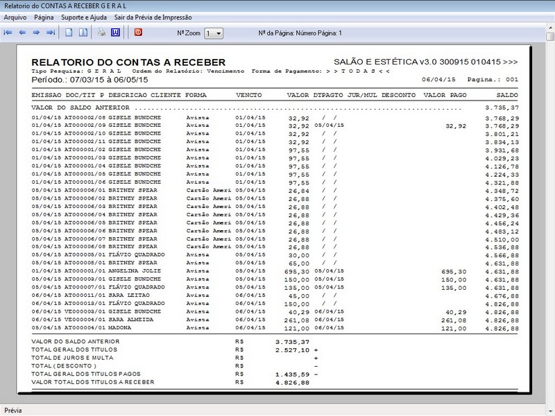Open the Arquivo menu

[15, 17]
